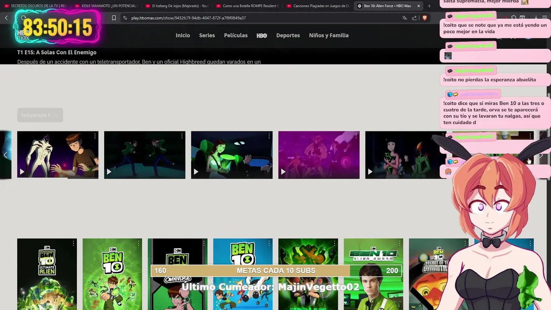Close the Ben 10: Alien Force tab
Viewport: 551px width, 310px height.
pos(418,6)
